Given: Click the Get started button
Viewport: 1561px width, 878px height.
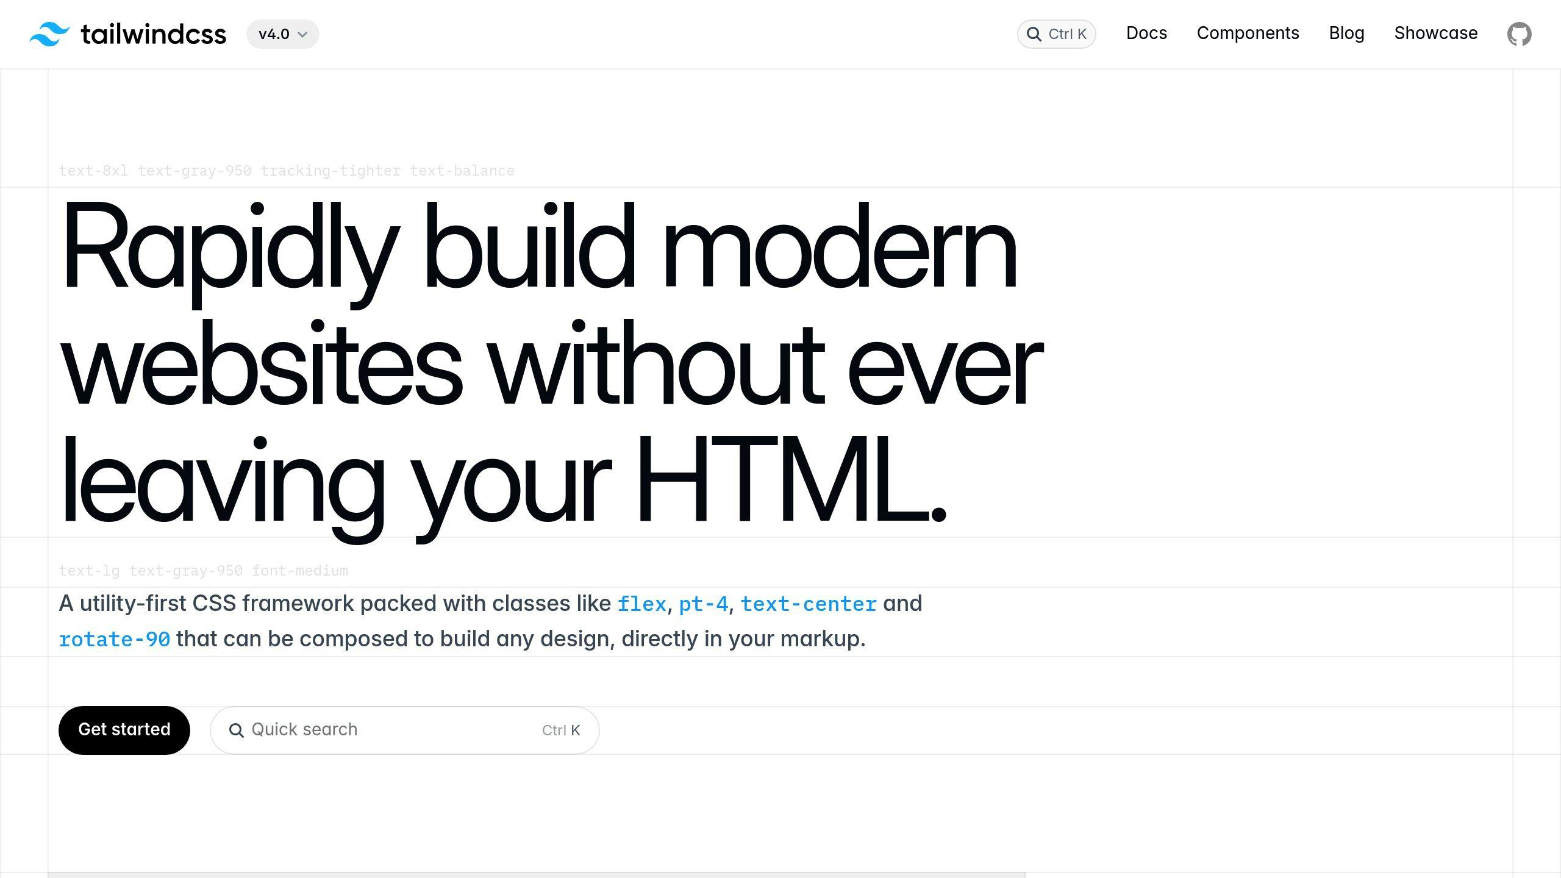Looking at the screenshot, I should point(124,730).
